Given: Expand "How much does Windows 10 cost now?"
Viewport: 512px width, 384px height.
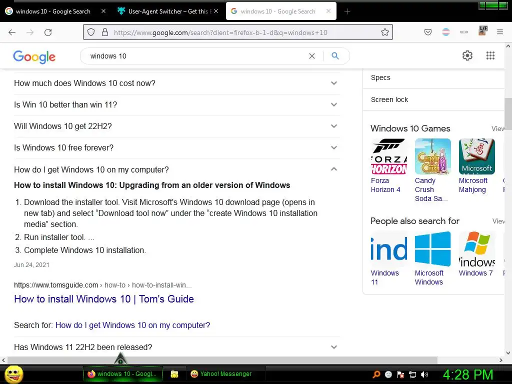Looking at the screenshot, I should (x=176, y=83).
